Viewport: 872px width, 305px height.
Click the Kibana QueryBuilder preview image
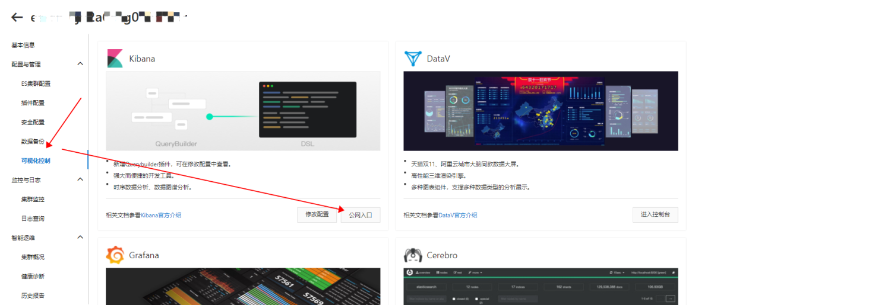coord(243,111)
